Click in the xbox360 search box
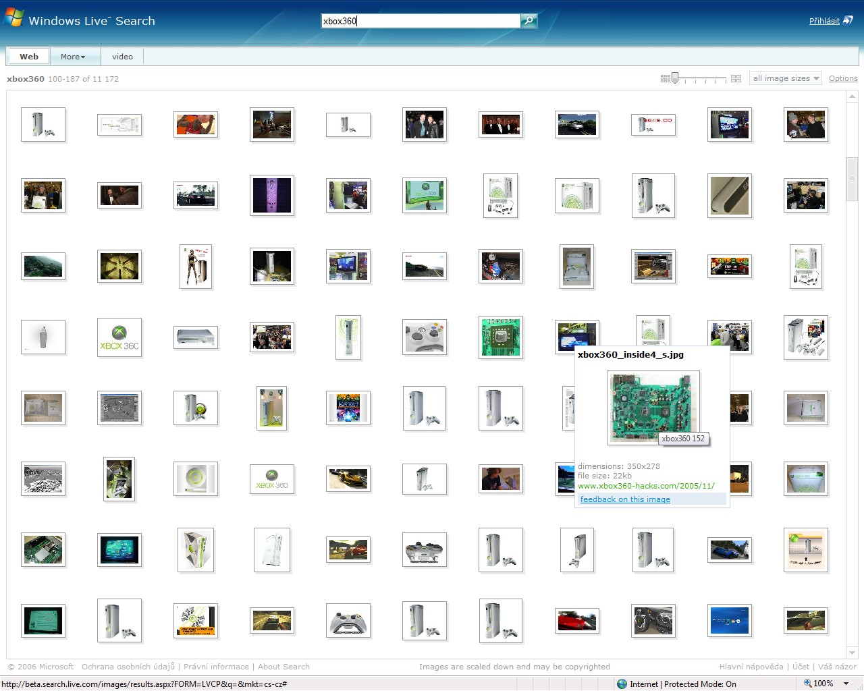Image resolution: width=864 pixels, height=691 pixels. pos(421,21)
